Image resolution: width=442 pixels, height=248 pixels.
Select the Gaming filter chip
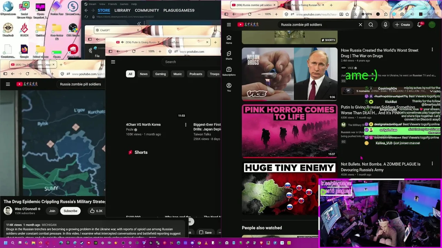(161, 74)
